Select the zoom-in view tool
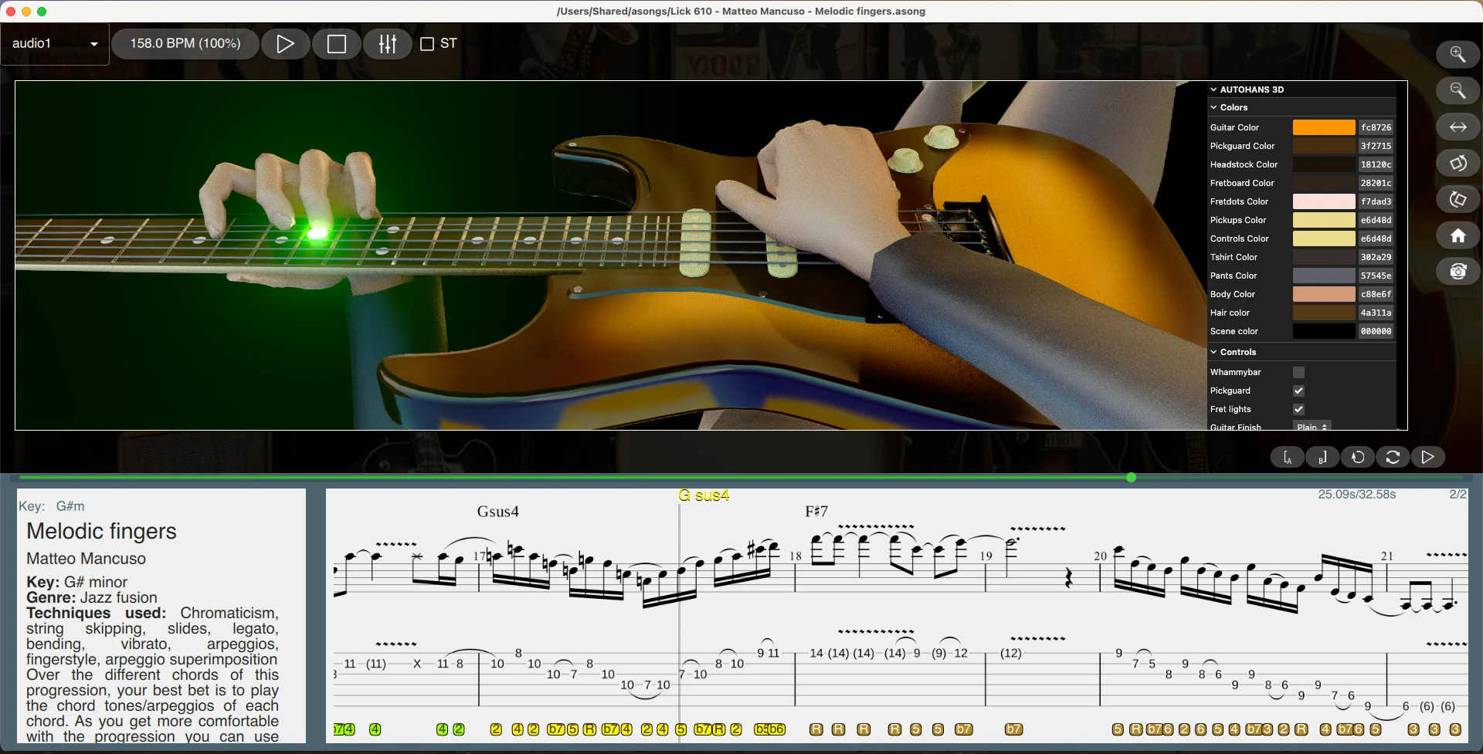This screenshot has height=754, width=1483. tap(1459, 54)
